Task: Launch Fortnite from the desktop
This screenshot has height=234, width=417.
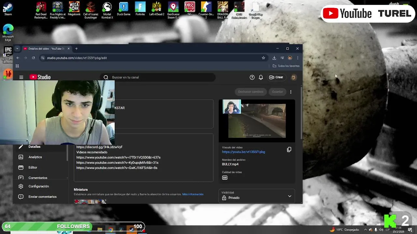Action: (x=140, y=9)
